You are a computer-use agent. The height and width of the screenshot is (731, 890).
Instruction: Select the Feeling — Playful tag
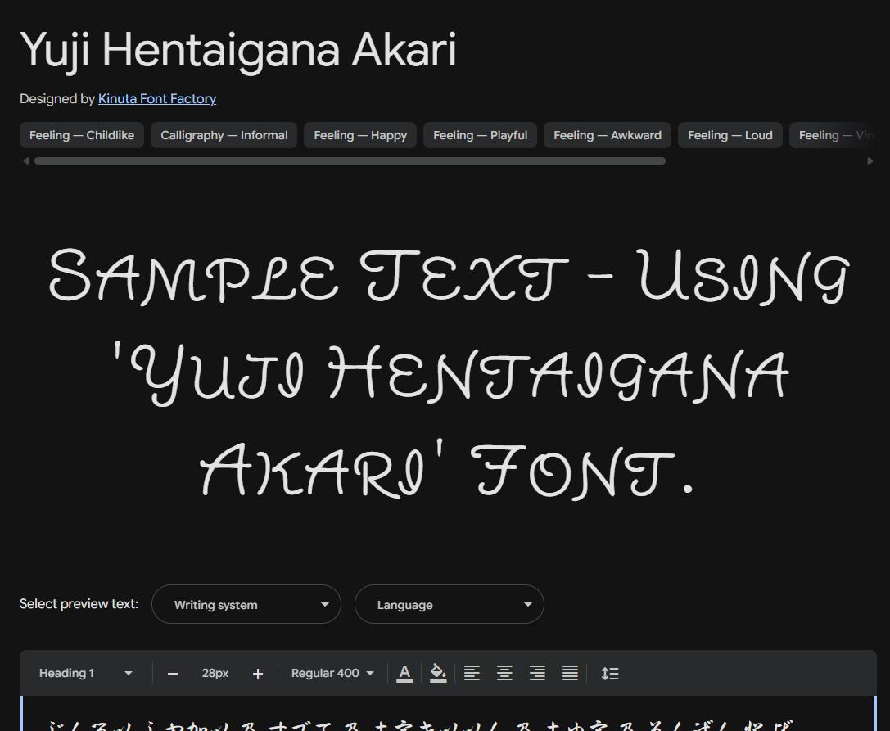click(x=480, y=135)
